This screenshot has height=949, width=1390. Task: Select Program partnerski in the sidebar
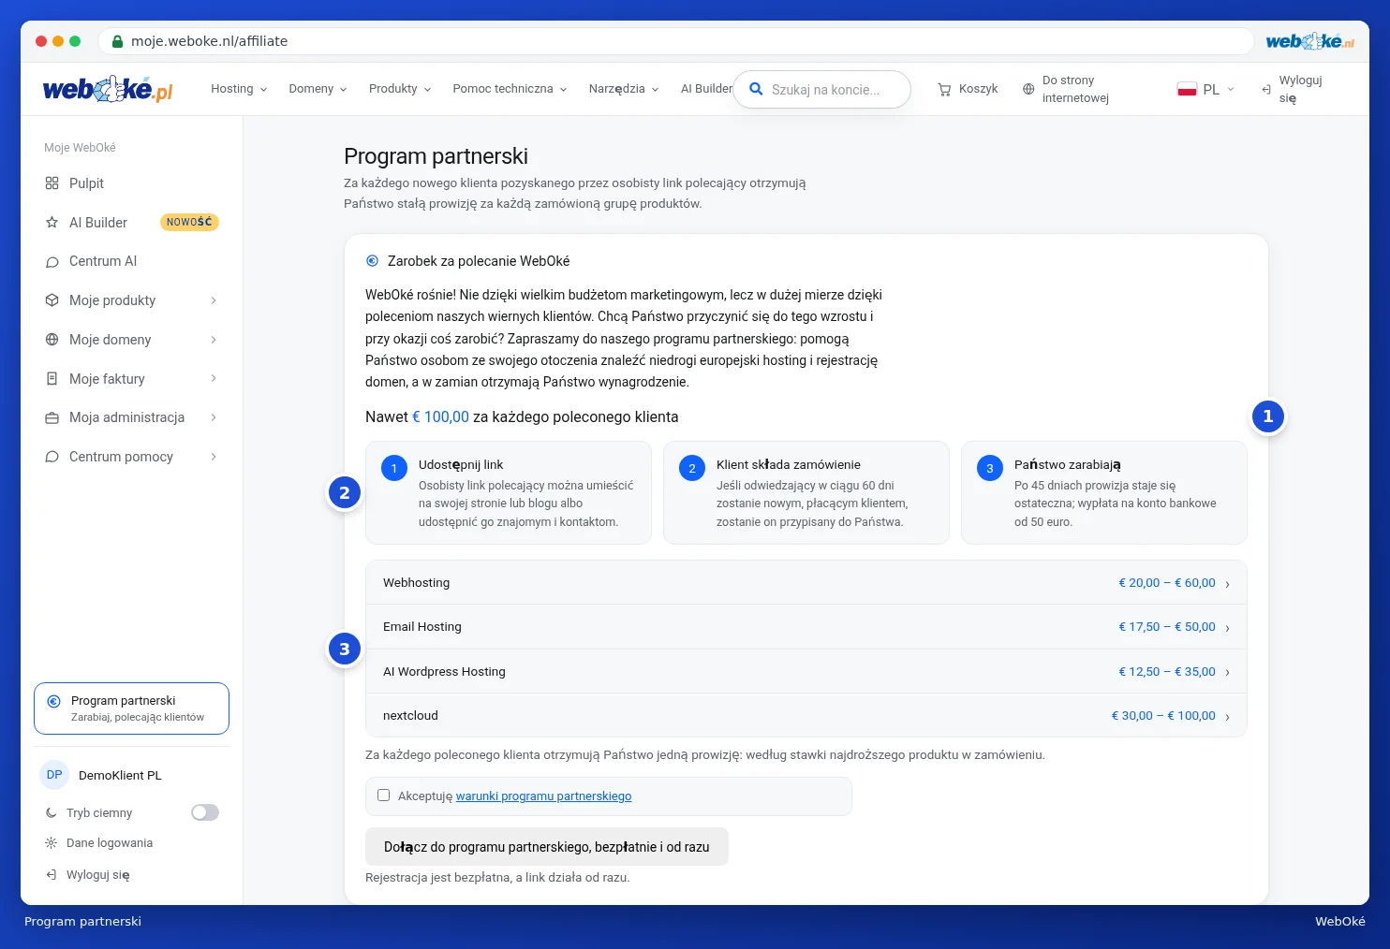coord(131,708)
